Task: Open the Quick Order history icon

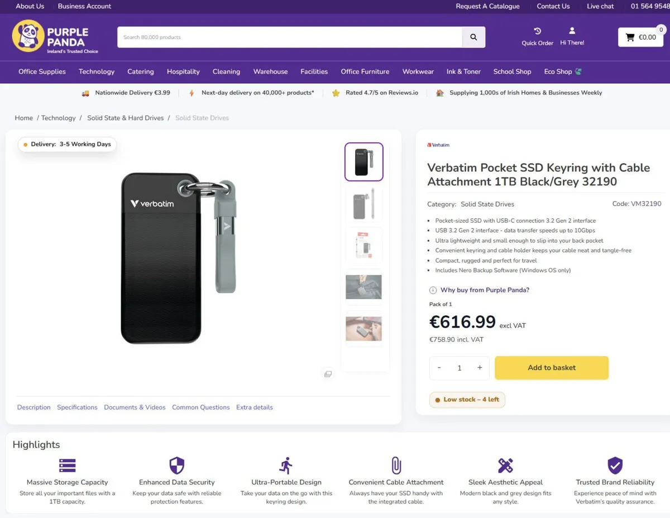Action: tap(537, 31)
